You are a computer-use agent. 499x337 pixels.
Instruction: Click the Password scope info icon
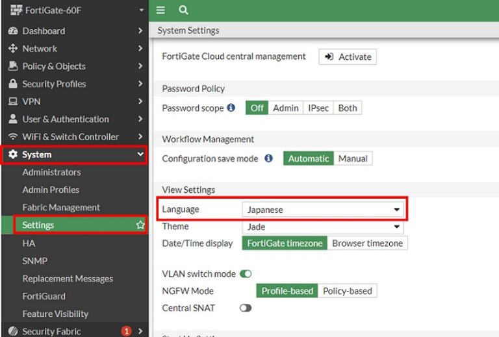(231, 108)
